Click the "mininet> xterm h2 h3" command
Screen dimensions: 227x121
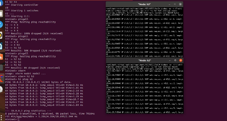click(x=20, y=76)
